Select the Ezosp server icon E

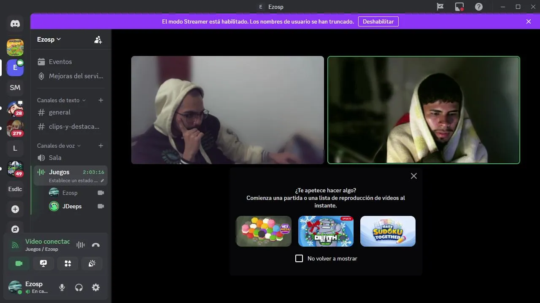[x=15, y=68]
